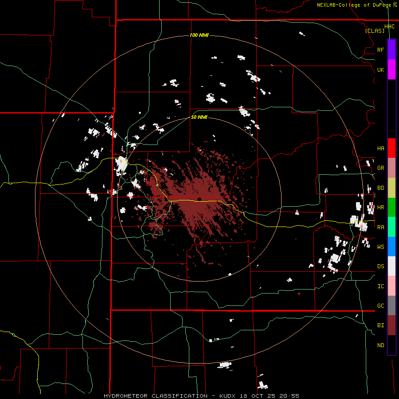Click the HHC product label
399x399 pixels.
[x=389, y=27]
